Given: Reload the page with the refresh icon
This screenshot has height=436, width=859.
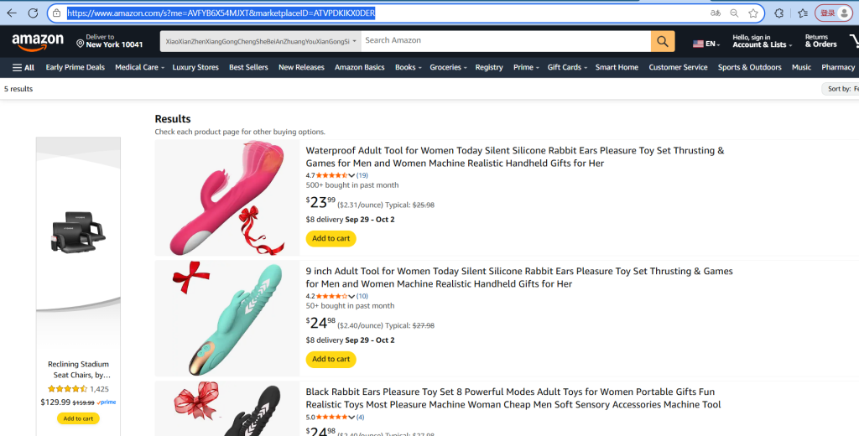Looking at the screenshot, I should [33, 13].
